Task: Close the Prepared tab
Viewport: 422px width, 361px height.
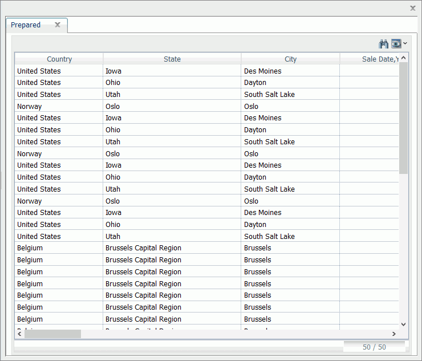Action: tap(58, 25)
